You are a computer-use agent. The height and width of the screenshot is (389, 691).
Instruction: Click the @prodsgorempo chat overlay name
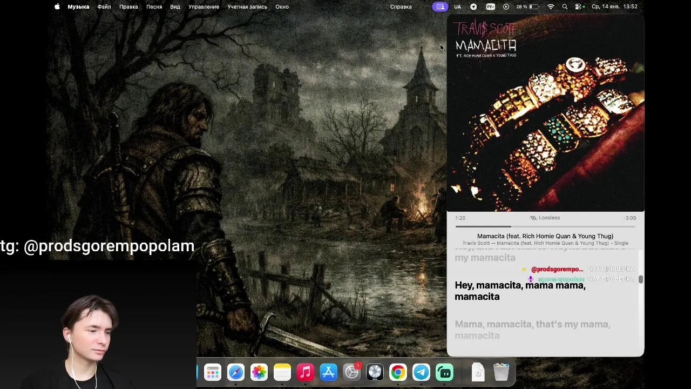pyautogui.click(x=557, y=269)
